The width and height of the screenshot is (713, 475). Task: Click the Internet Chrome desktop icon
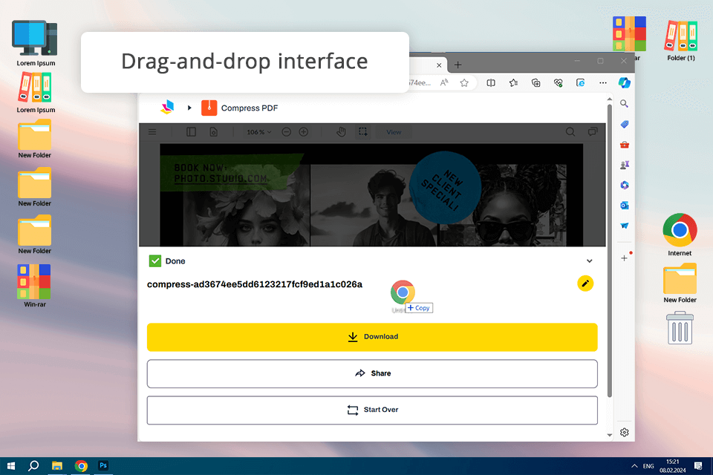(680, 235)
